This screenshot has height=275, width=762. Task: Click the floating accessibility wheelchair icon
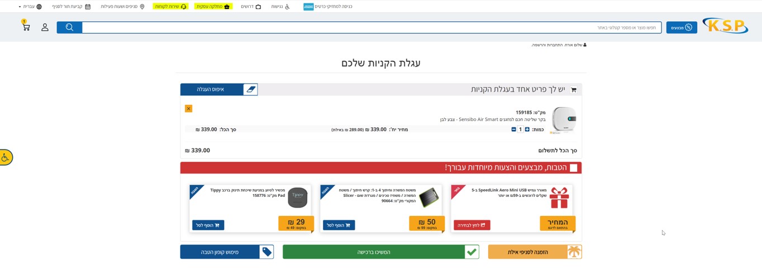point(6,158)
